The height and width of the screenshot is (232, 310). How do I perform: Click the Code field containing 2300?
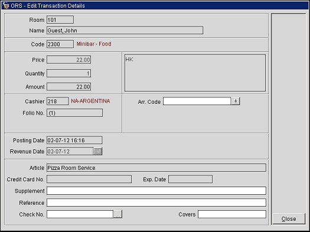pos(60,44)
